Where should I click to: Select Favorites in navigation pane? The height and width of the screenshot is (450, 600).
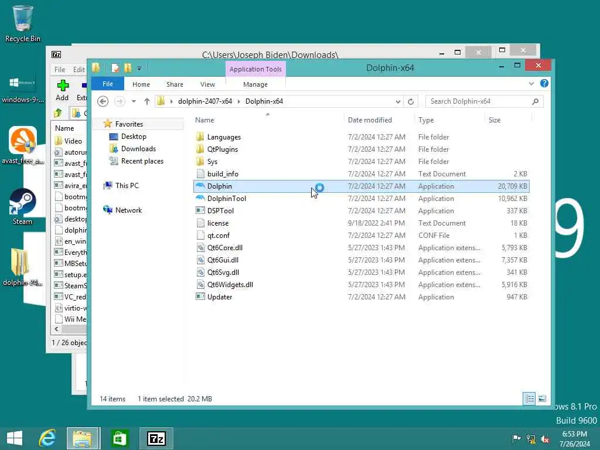pos(129,124)
